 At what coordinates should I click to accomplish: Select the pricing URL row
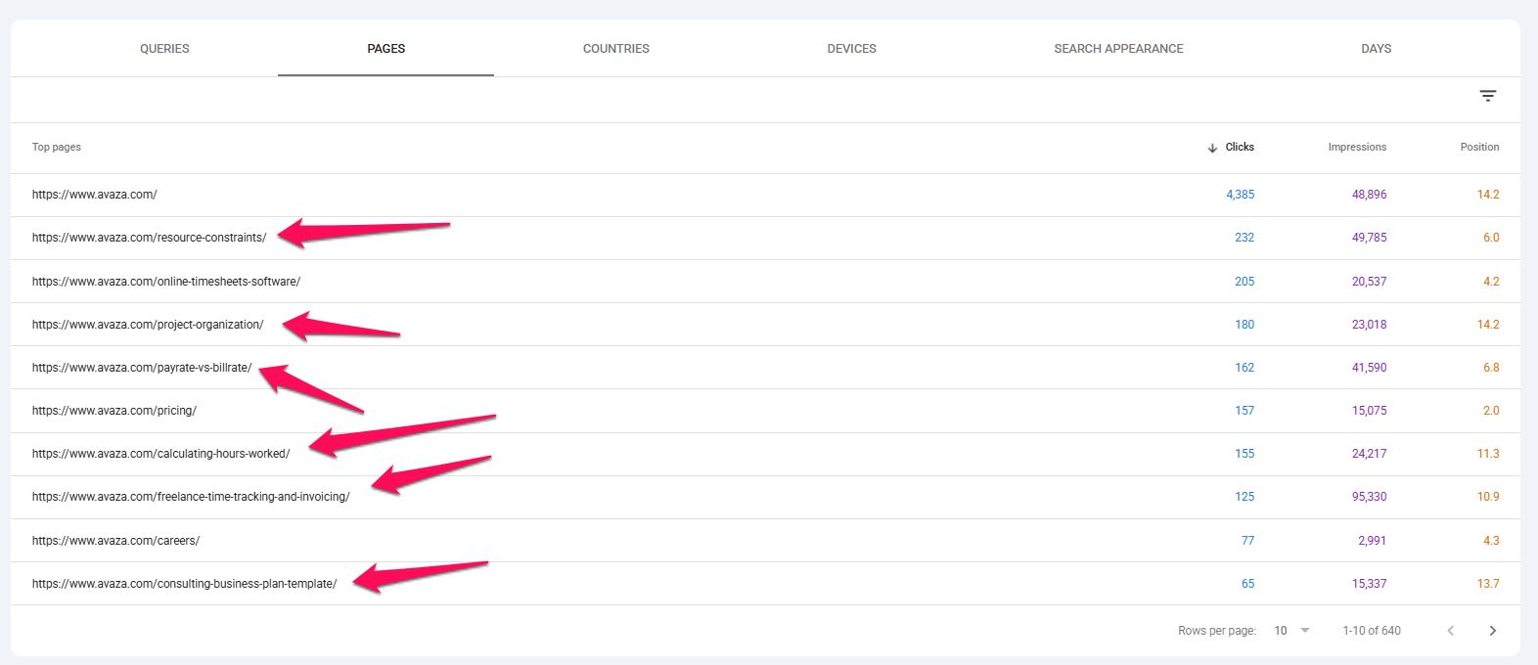(x=765, y=410)
